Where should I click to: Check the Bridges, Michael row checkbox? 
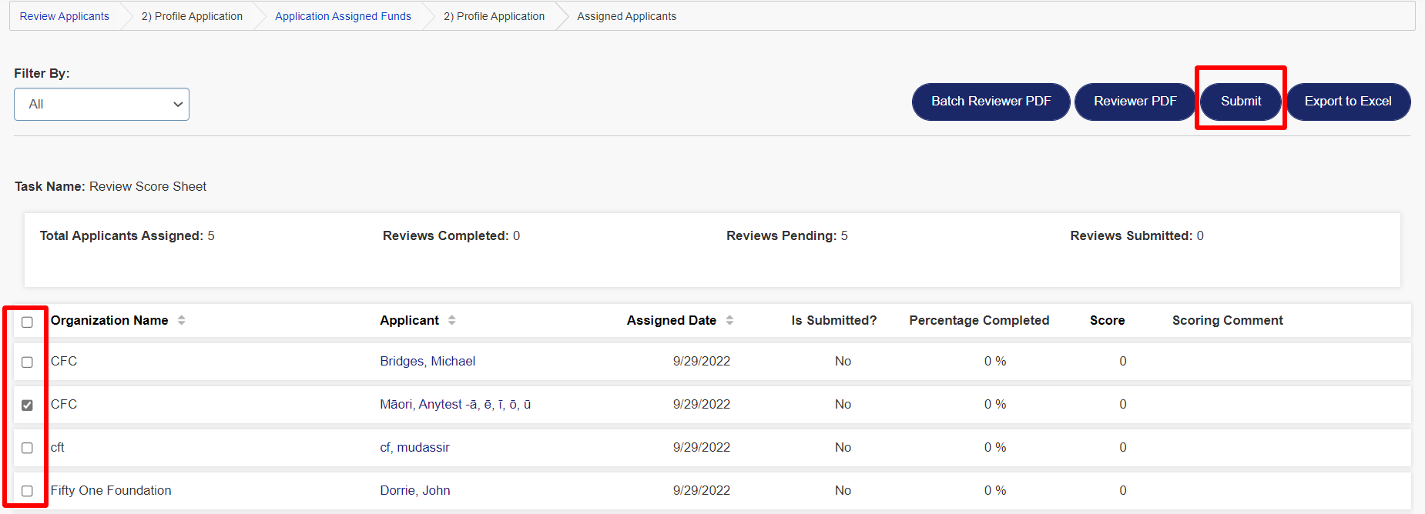click(27, 362)
